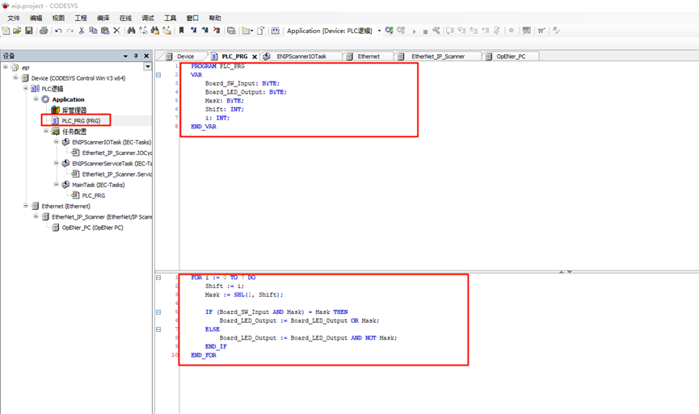Open the 文件 menu

[14, 18]
